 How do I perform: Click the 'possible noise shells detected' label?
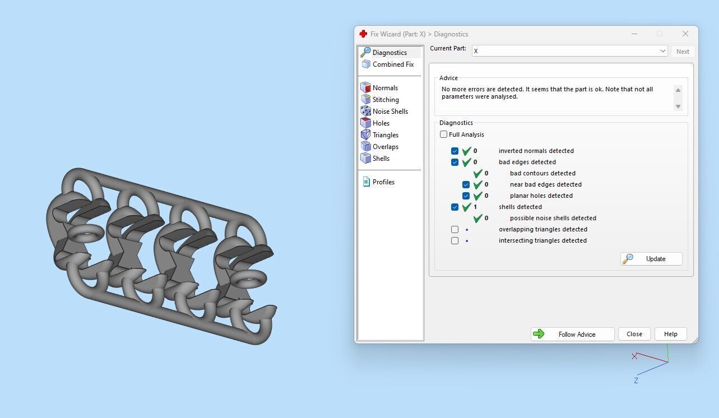click(553, 218)
